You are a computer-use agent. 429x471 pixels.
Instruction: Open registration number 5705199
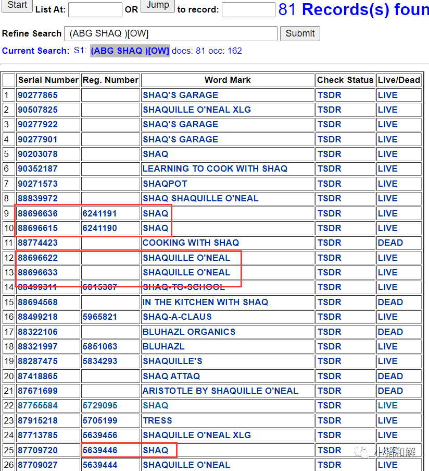(99, 420)
